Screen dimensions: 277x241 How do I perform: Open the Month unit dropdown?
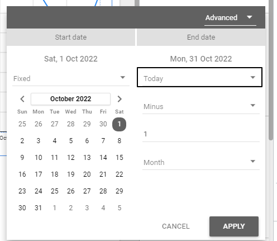point(201,162)
